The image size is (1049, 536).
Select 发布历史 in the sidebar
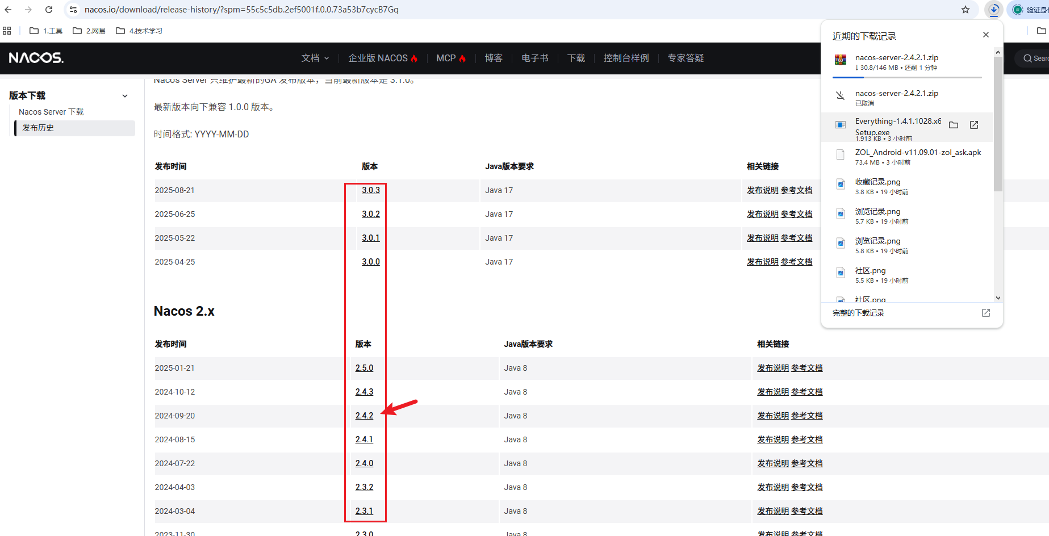click(75, 128)
